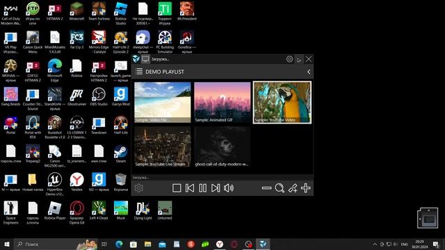Click the DEMO PLAYLIST title
Image resolution: width=445 pixels, height=250 pixels.
click(165, 72)
